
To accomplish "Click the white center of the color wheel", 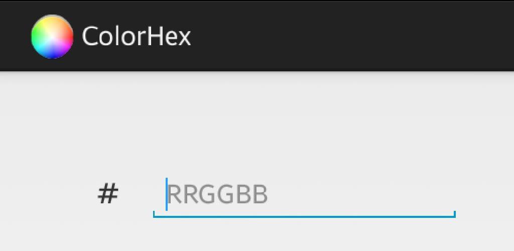I will 52,38.
